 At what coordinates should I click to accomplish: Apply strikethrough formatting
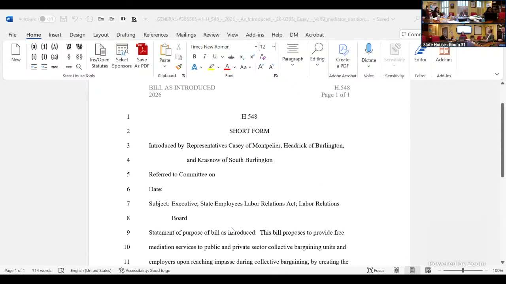pos(231,57)
